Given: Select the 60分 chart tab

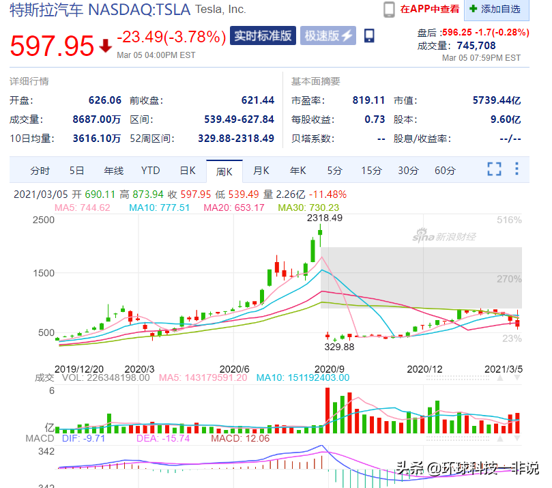Looking at the screenshot, I should (x=445, y=171).
